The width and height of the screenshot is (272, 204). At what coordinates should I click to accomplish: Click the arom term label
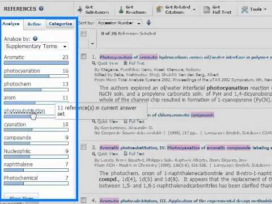10,98
